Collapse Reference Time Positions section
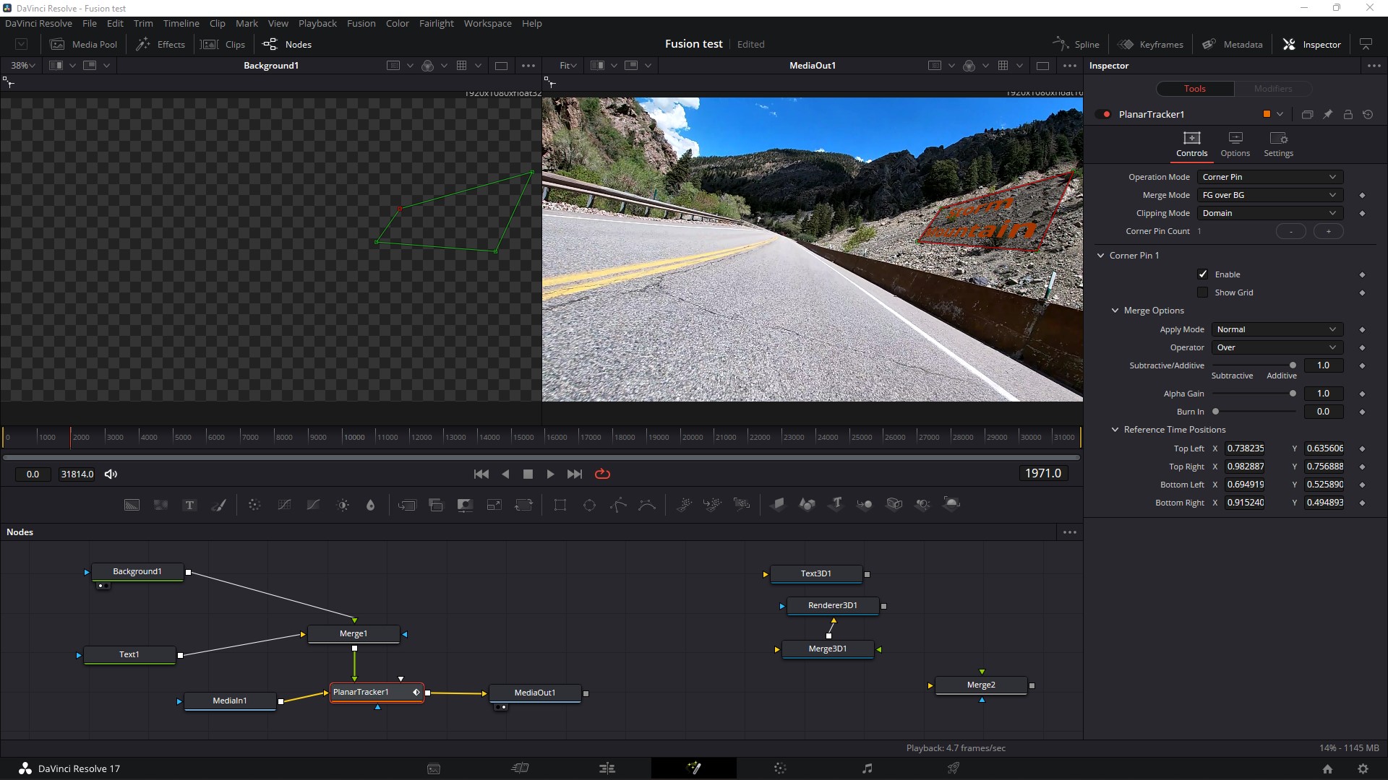1388x780 pixels. [x=1115, y=430]
